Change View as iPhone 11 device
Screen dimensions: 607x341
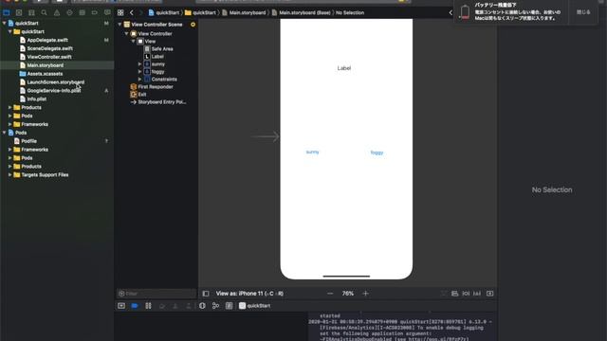(249, 294)
